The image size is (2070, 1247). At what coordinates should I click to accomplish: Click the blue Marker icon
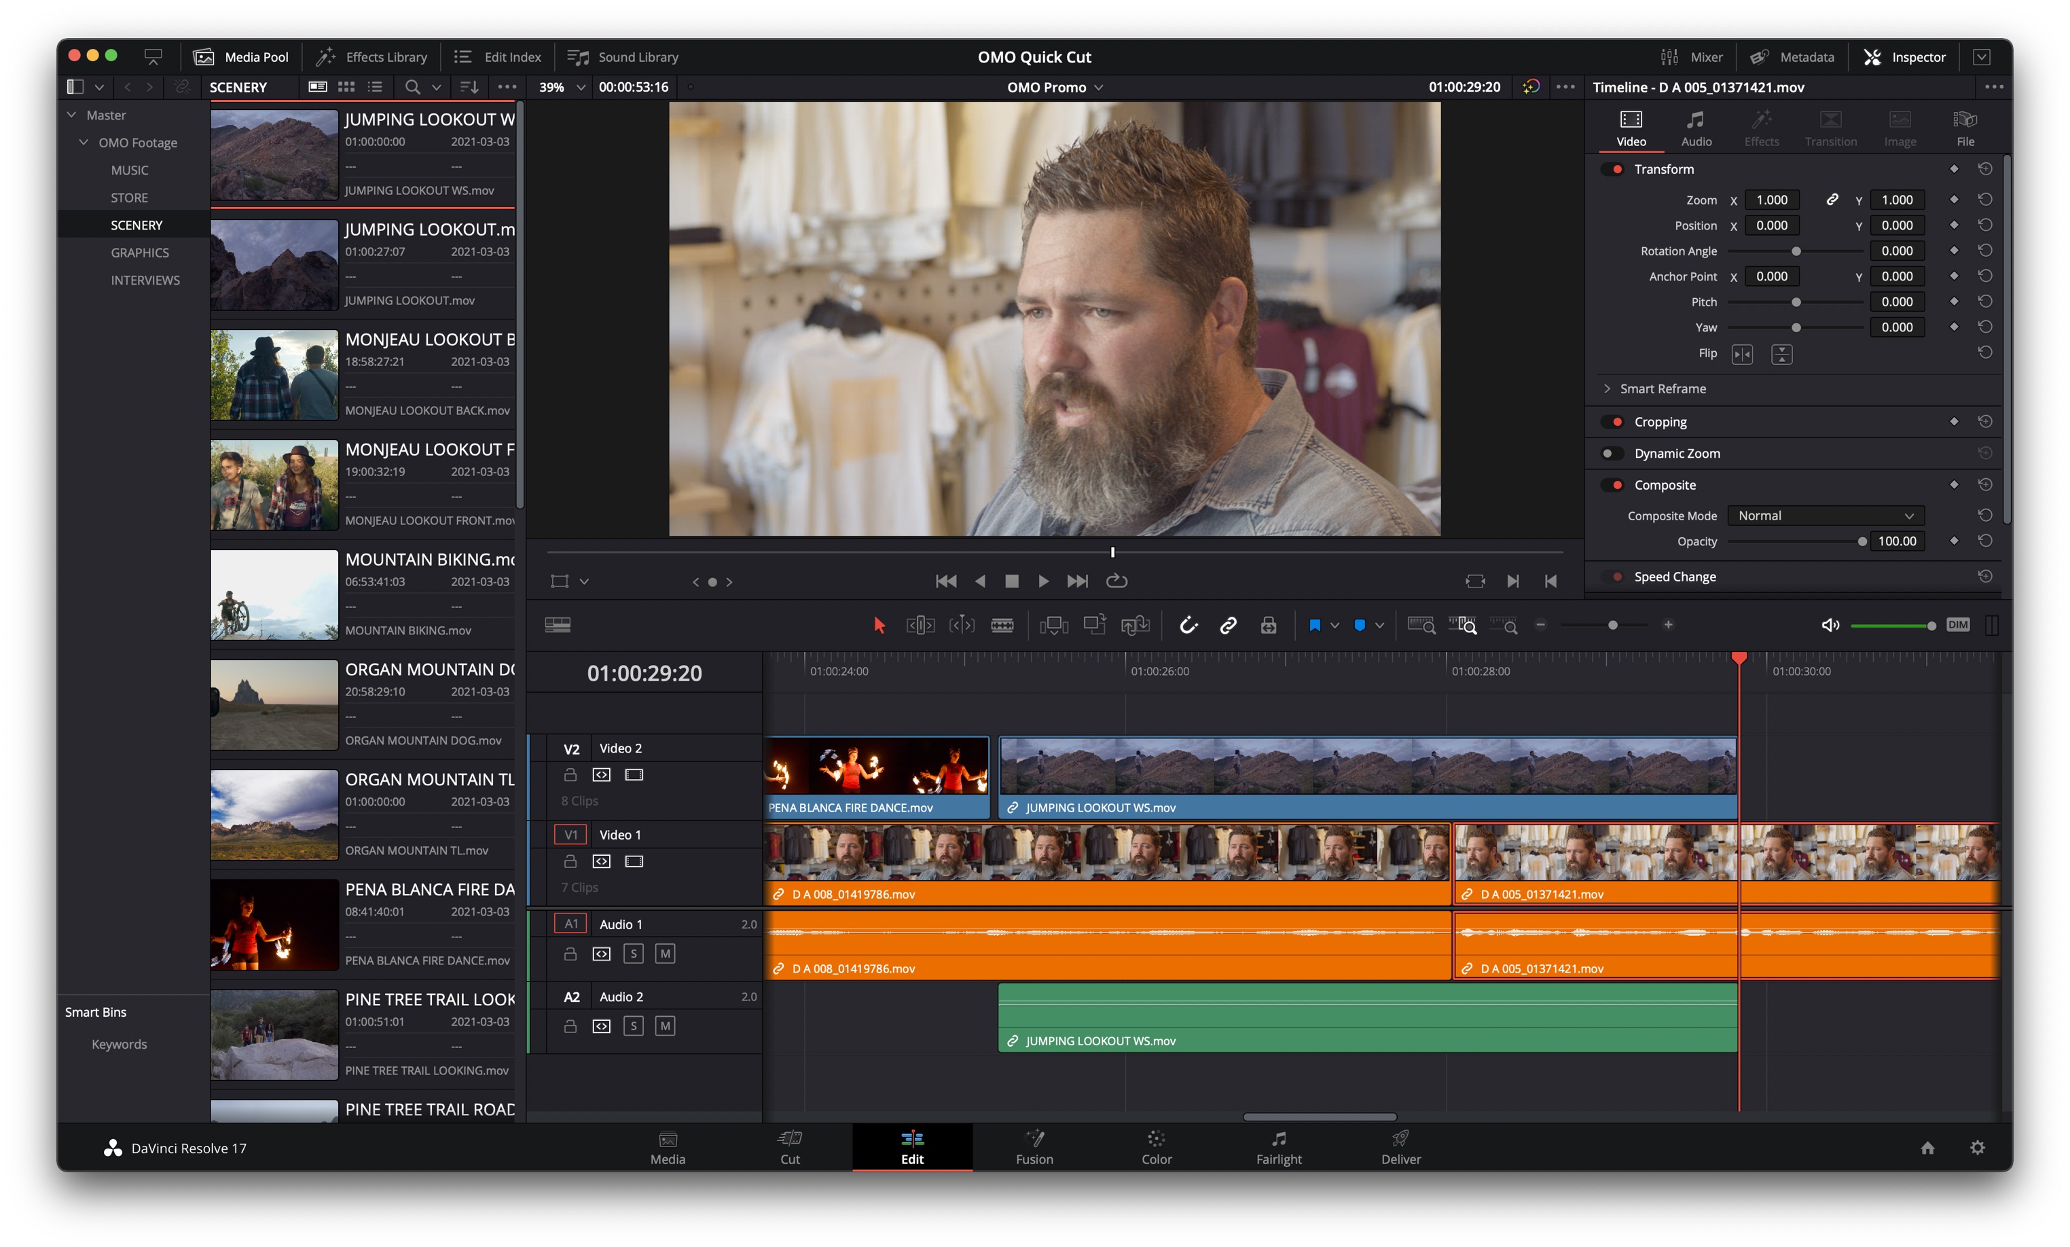coord(1359,625)
